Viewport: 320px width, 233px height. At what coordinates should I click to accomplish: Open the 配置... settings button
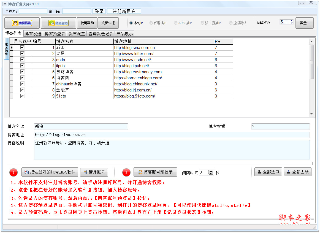[x=304, y=23]
